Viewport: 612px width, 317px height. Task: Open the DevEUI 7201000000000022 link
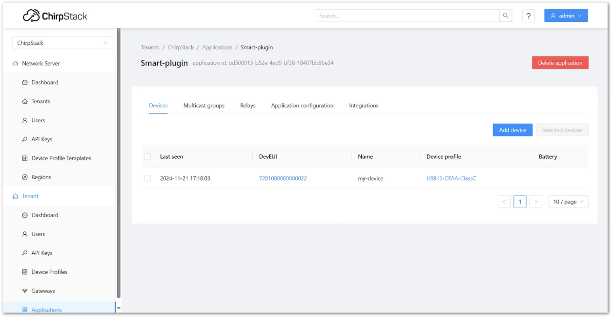click(283, 179)
